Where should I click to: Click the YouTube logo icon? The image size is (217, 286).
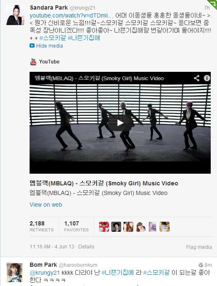point(33,62)
